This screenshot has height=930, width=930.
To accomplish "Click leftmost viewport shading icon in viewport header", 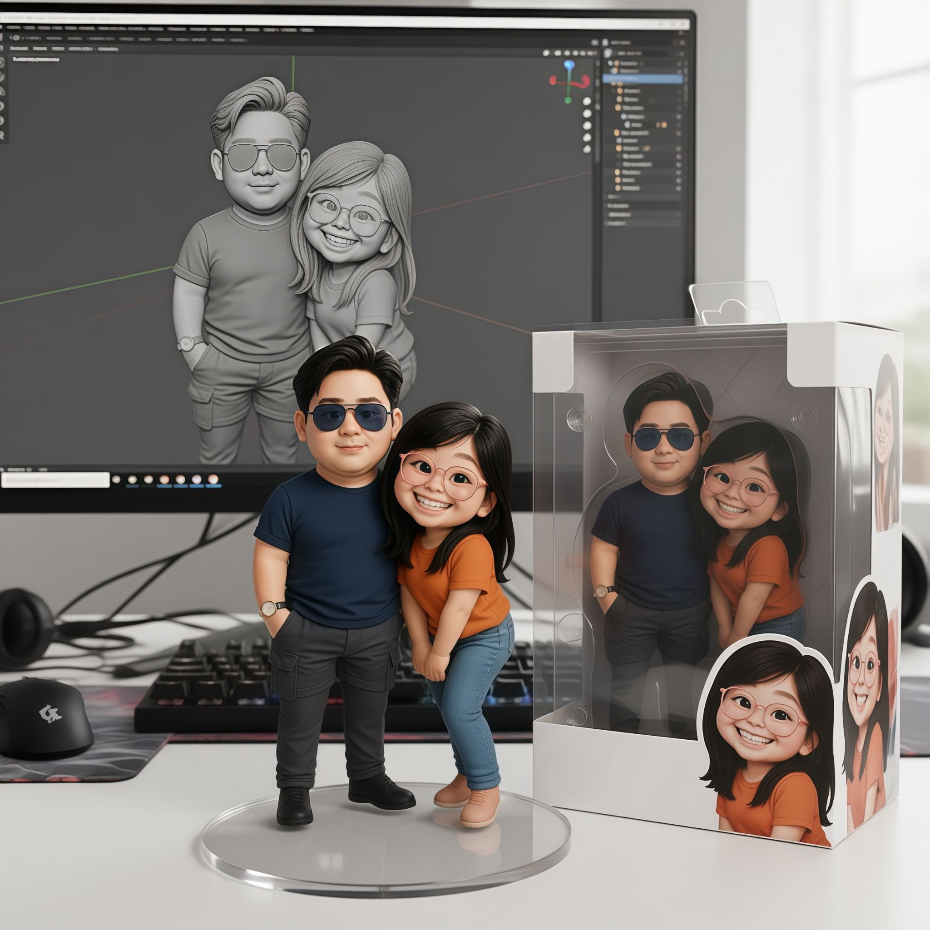I will 546,53.
